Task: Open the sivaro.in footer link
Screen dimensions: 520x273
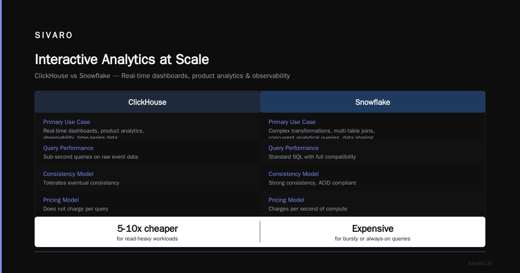Action: (480, 263)
